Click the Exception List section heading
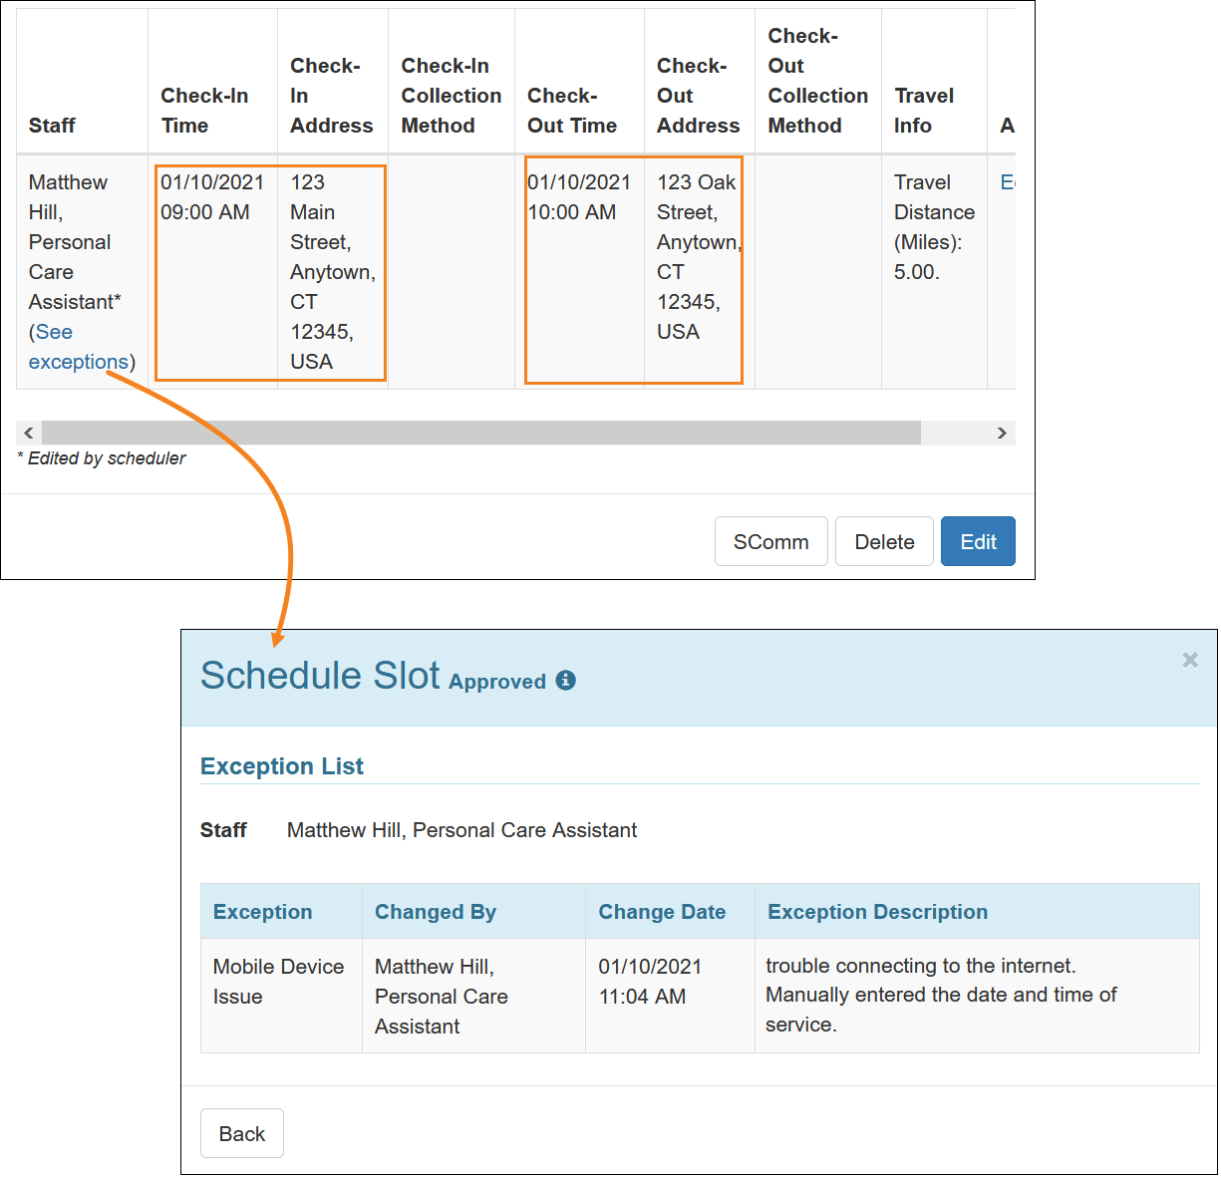 coord(282,765)
